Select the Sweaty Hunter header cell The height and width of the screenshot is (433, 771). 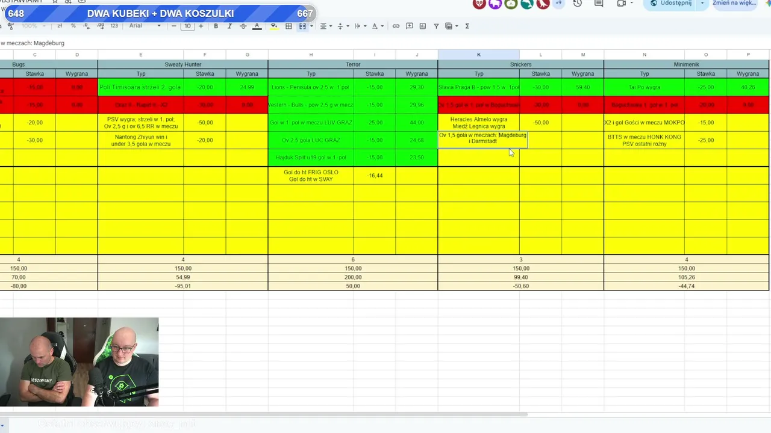[x=183, y=64]
